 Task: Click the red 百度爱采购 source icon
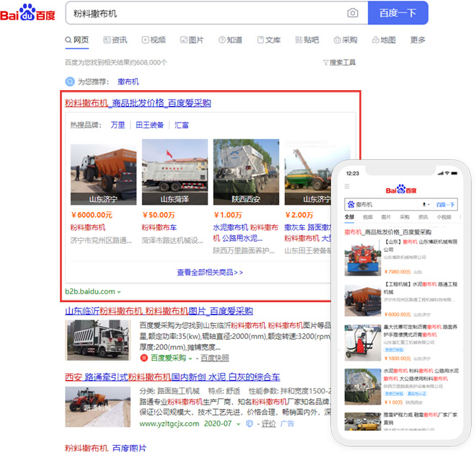click(144, 358)
